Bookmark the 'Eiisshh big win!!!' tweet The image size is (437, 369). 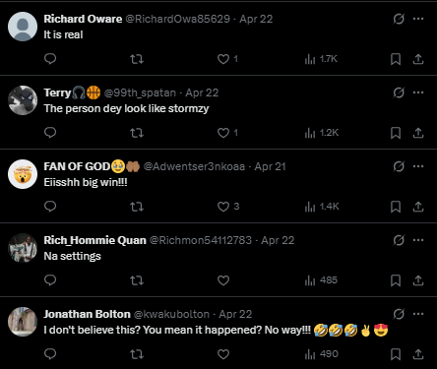[396, 207]
